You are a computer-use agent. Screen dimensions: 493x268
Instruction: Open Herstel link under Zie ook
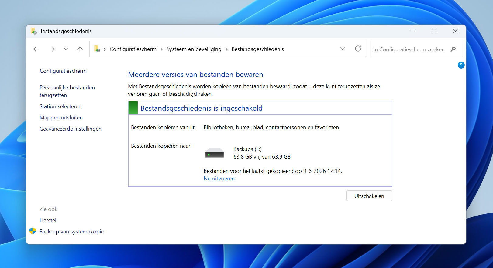[48, 220]
